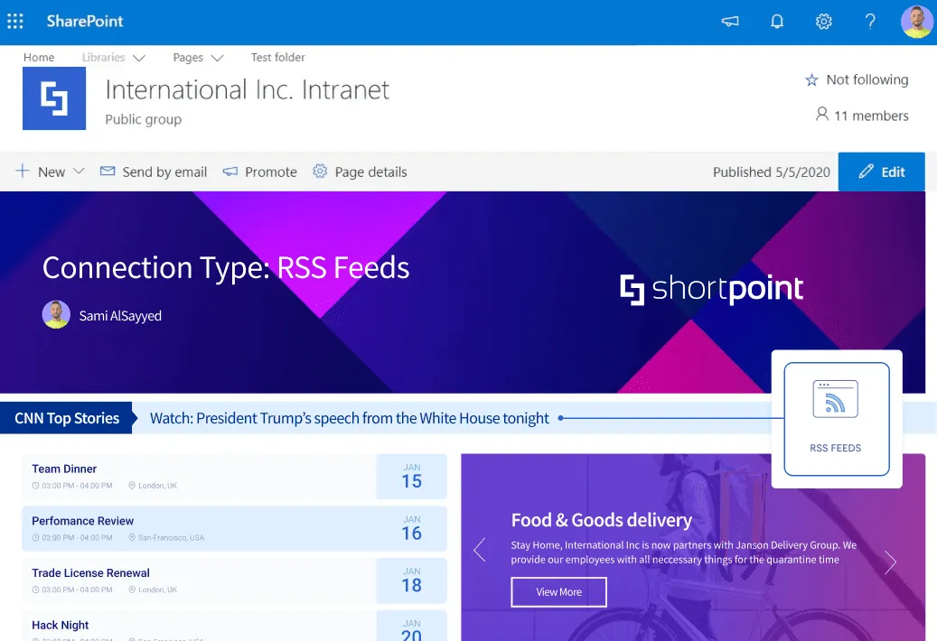This screenshot has width=937, height=641.
Task: Click the JAN 16 date tile
Action: [x=412, y=528]
